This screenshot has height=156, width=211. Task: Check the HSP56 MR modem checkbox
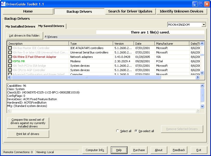coord(10,61)
